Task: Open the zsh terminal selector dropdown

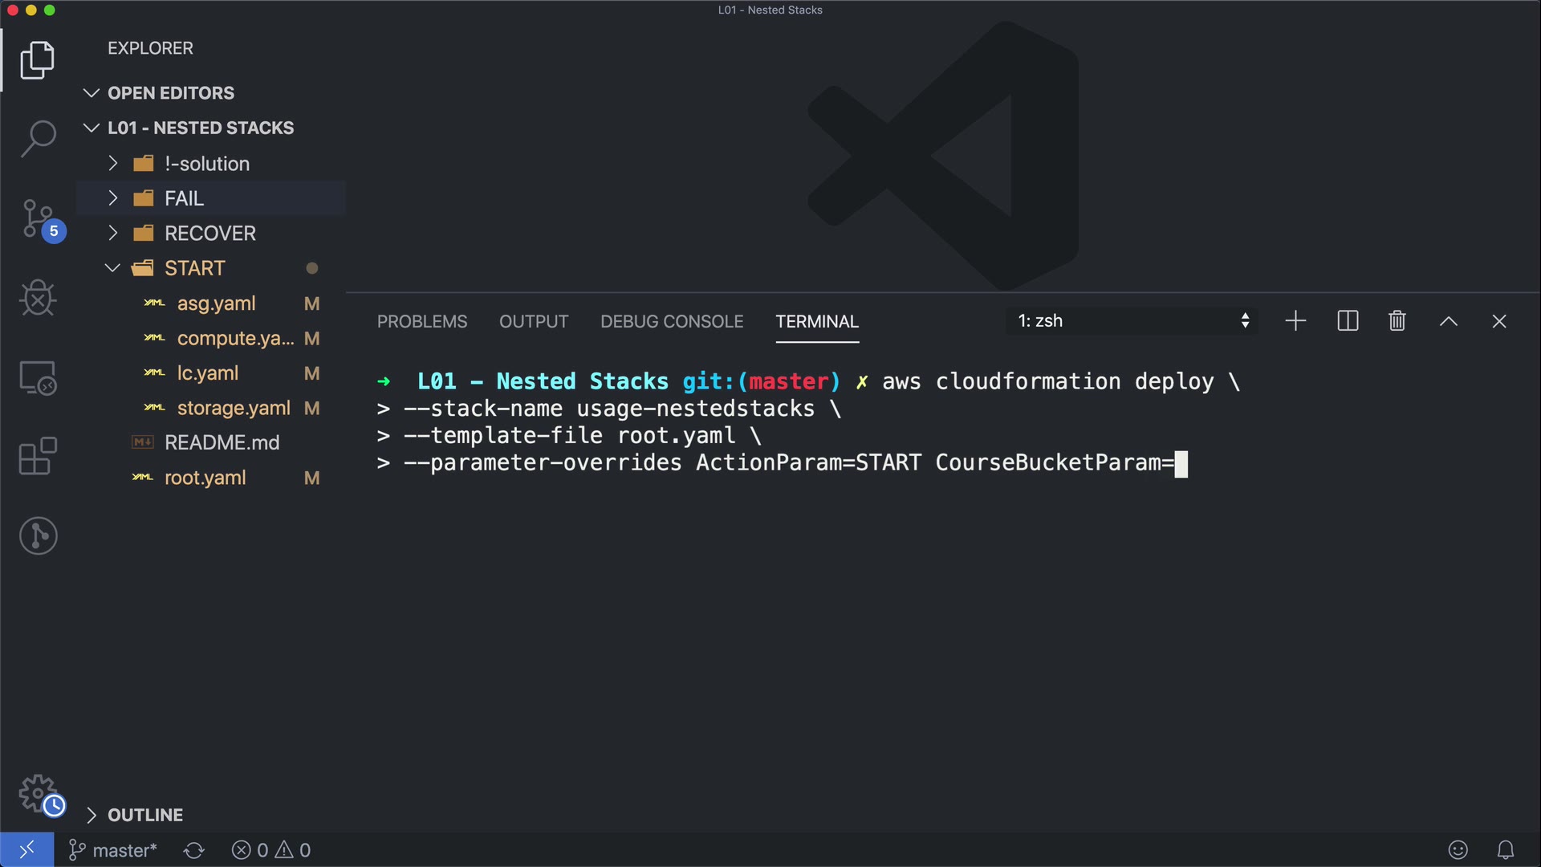Action: coord(1132,321)
